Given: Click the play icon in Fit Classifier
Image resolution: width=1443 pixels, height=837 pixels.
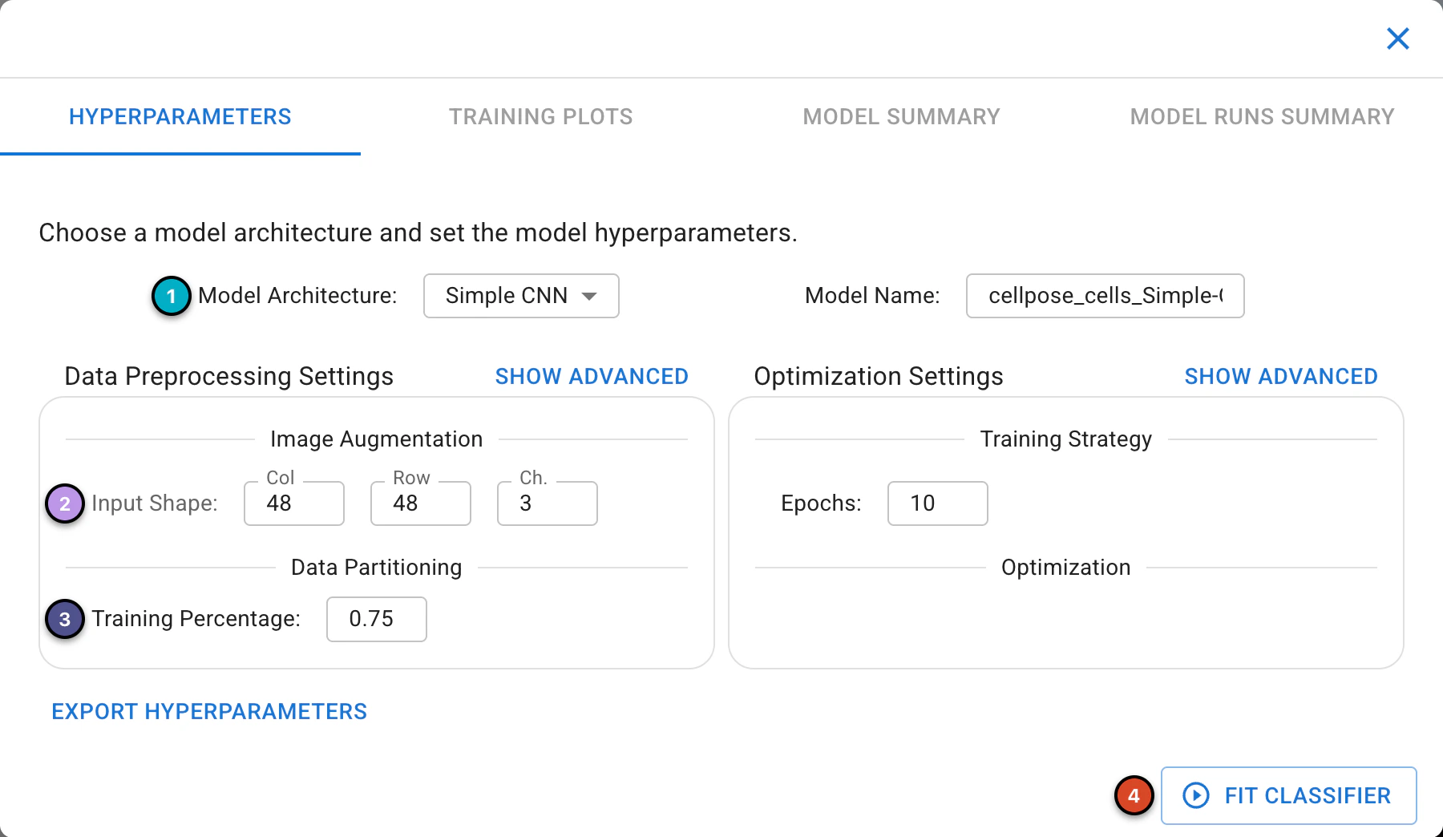Looking at the screenshot, I should pyautogui.click(x=1196, y=795).
